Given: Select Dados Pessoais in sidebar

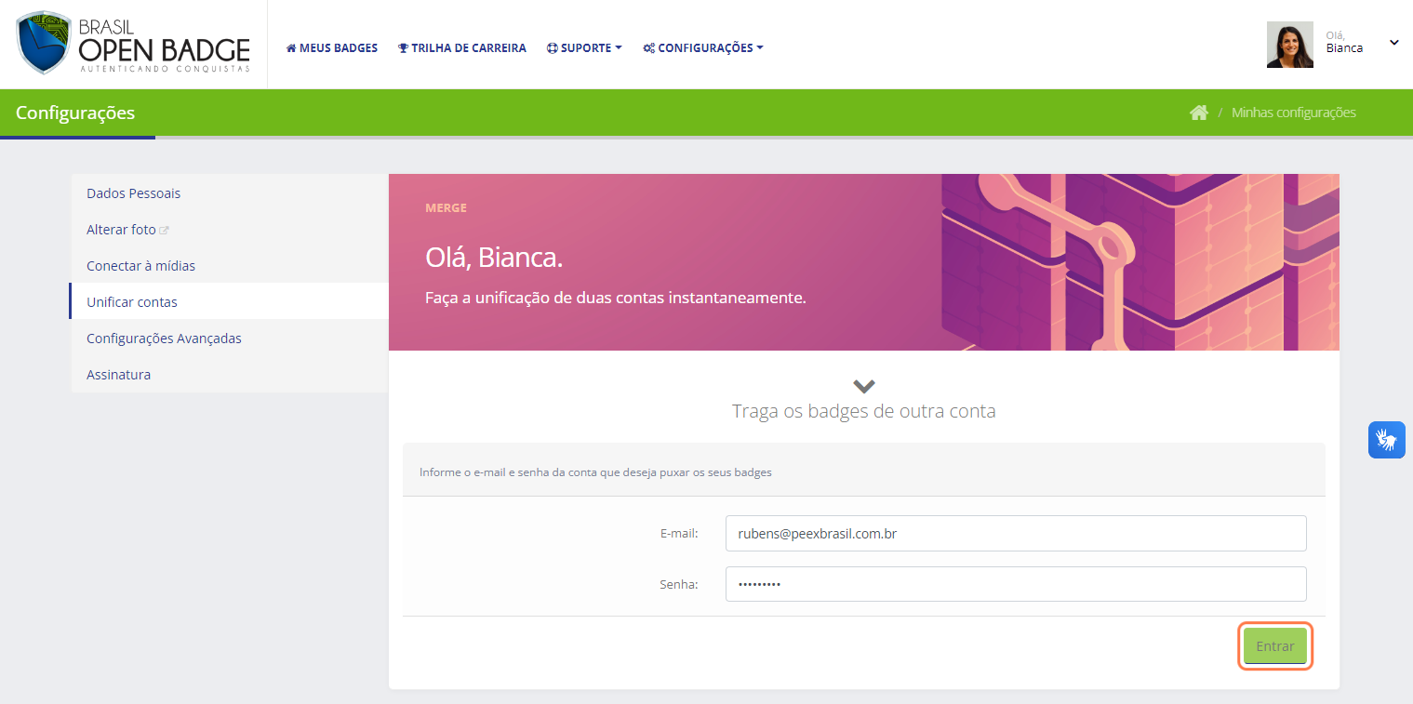Looking at the screenshot, I should coord(229,193).
